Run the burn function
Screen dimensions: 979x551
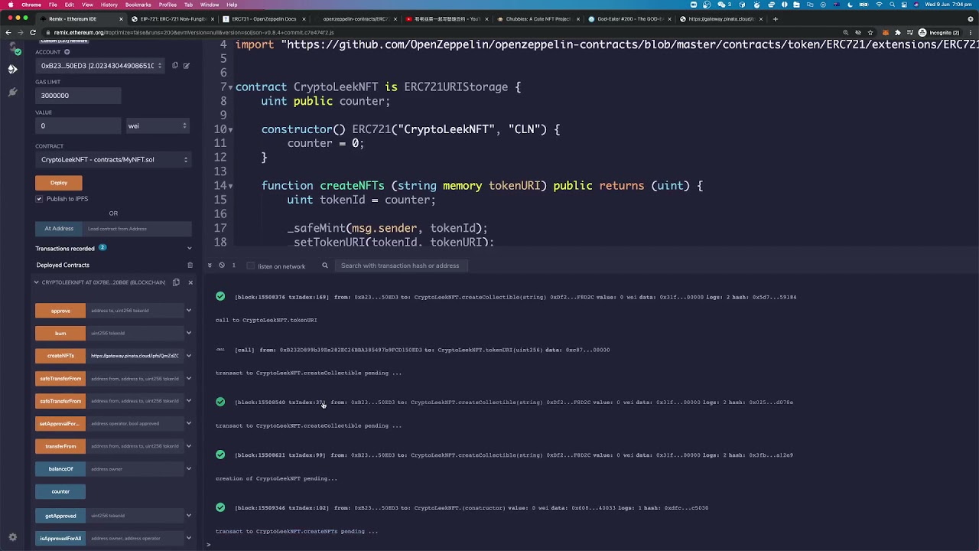tap(60, 334)
